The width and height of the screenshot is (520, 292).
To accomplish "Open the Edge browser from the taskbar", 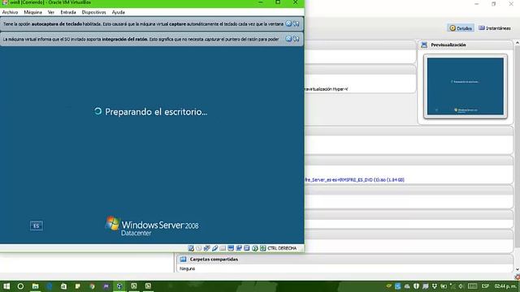I will pos(50,286).
